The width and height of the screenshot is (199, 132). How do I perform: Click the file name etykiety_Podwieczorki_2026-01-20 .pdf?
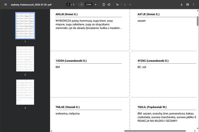point(31,5)
